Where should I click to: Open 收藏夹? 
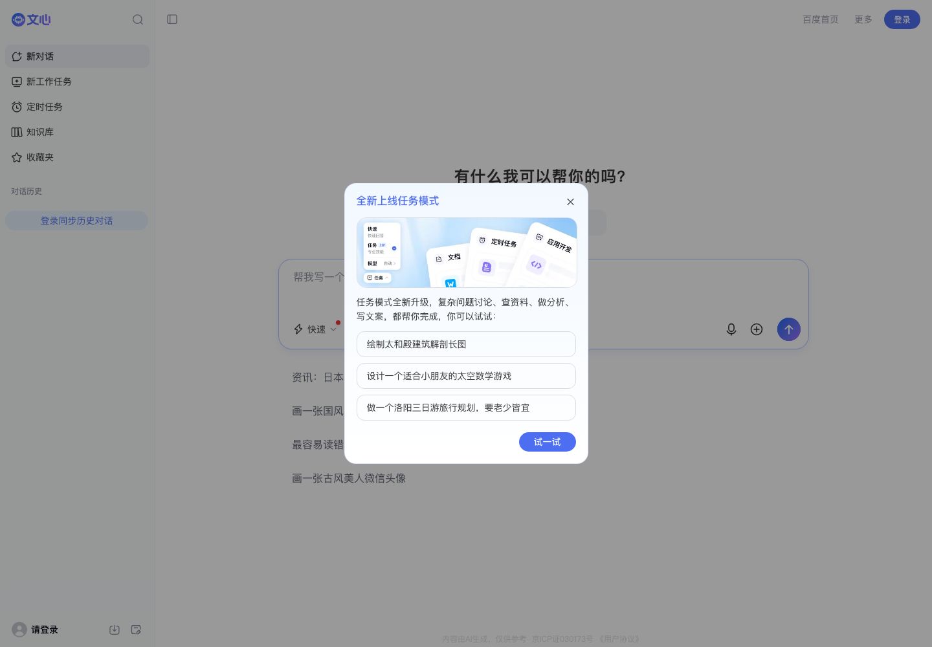(x=77, y=157)
